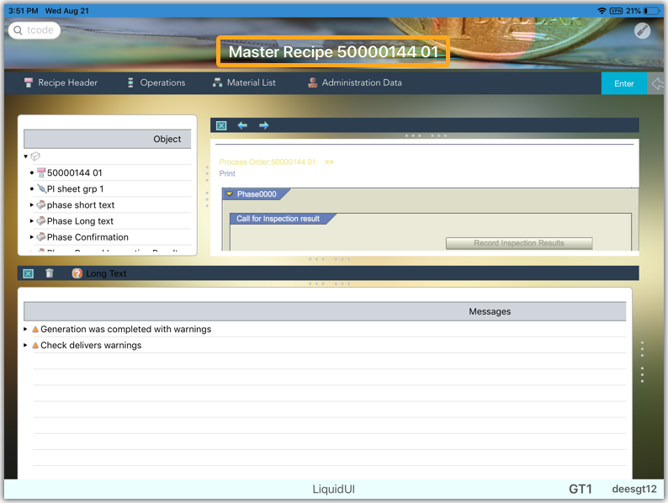Expand the Phase Long text node

pos(32,221)
